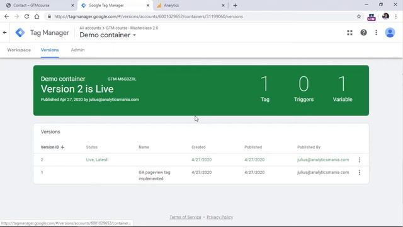Open GA pageview tag implemented version
403x227 pixels.
tap(154, 175)
